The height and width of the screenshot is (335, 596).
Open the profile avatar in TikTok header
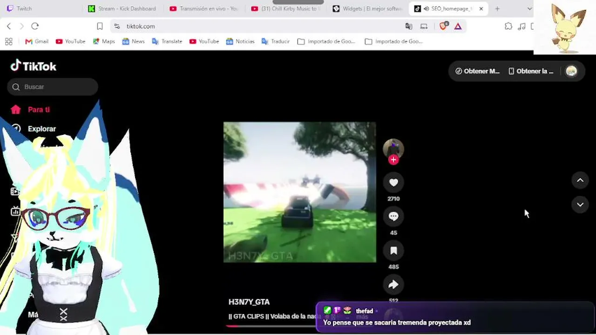pyautogui.click(x=571, y=71)
